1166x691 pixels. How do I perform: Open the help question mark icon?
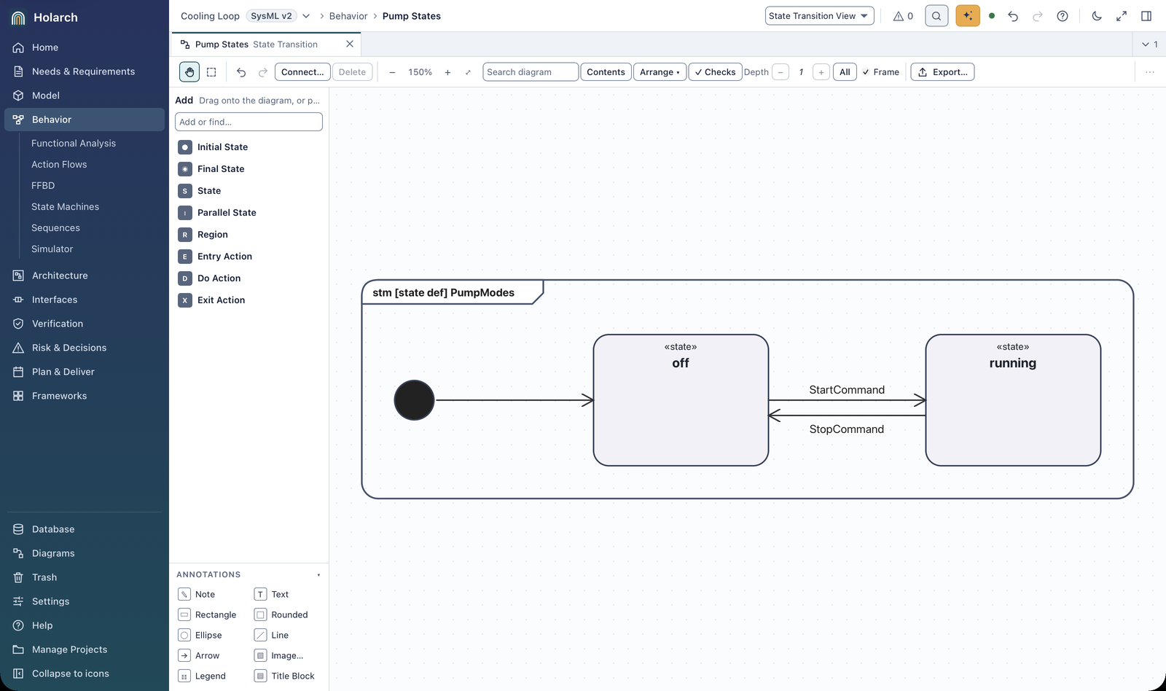1063,16
